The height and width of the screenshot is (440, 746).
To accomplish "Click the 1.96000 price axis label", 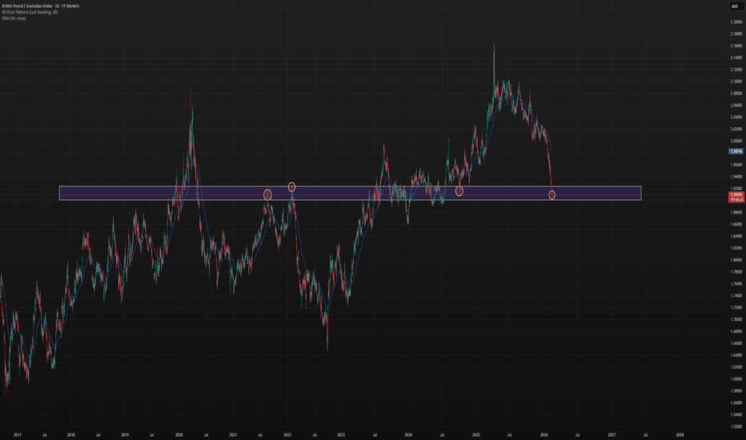I will [736, 165].
